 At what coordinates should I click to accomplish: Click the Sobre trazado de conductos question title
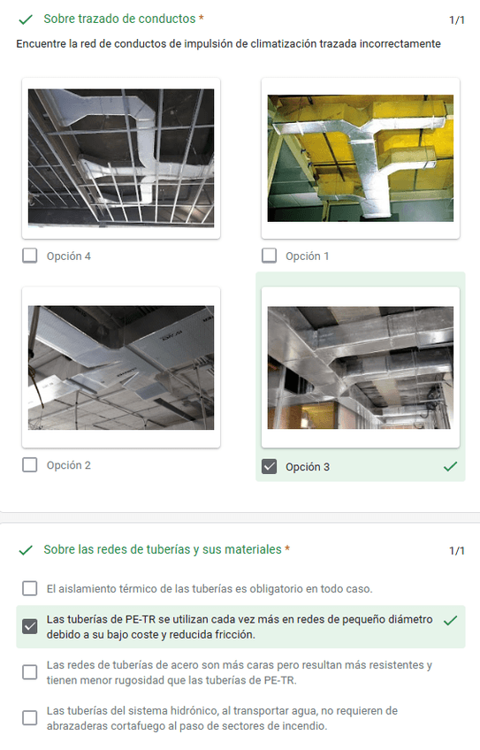(x=119, y=19)
